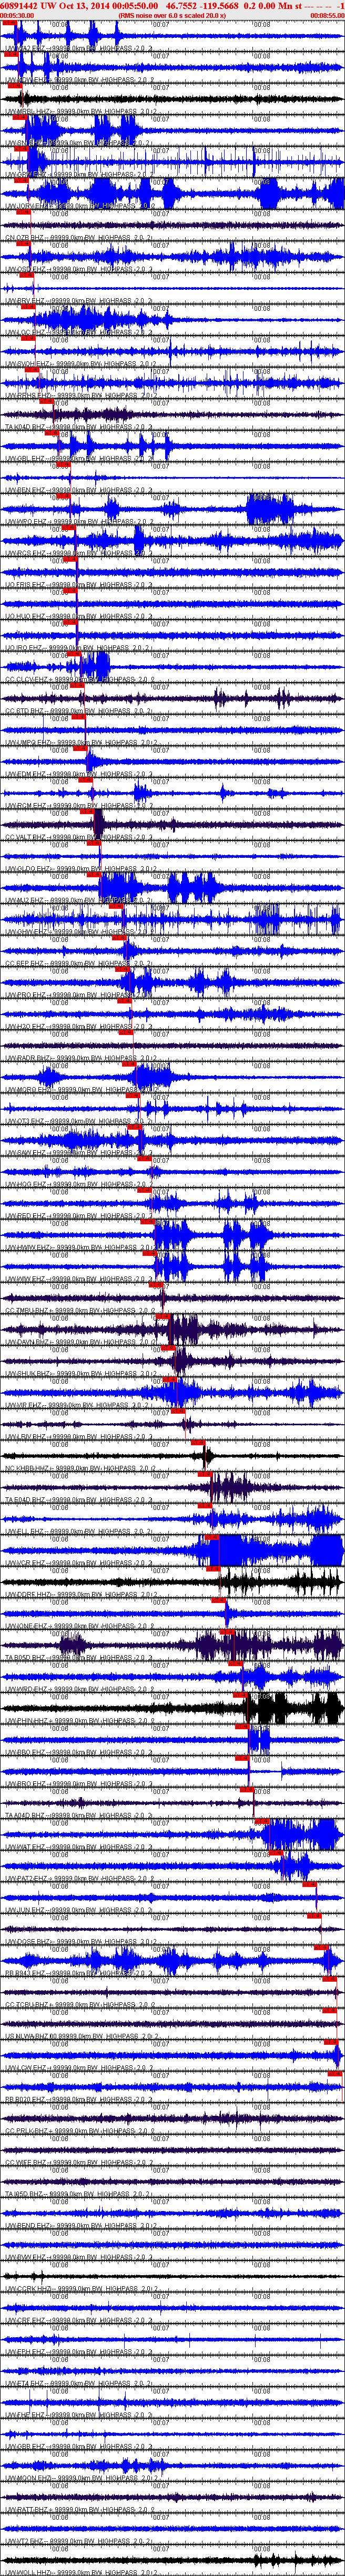Select the CC.STD.BHZ station trace label
345x2576 pixels.
pos(78,710)
